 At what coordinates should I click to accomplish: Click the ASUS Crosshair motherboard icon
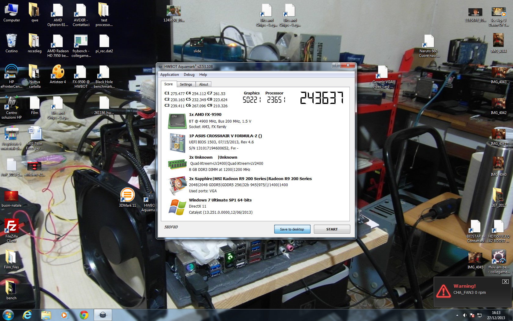click(177, 143)
